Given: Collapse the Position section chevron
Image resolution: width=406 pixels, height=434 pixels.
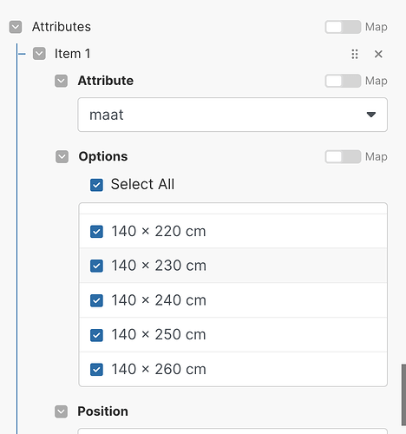Looking at the screenshot, I should point(61,411).
